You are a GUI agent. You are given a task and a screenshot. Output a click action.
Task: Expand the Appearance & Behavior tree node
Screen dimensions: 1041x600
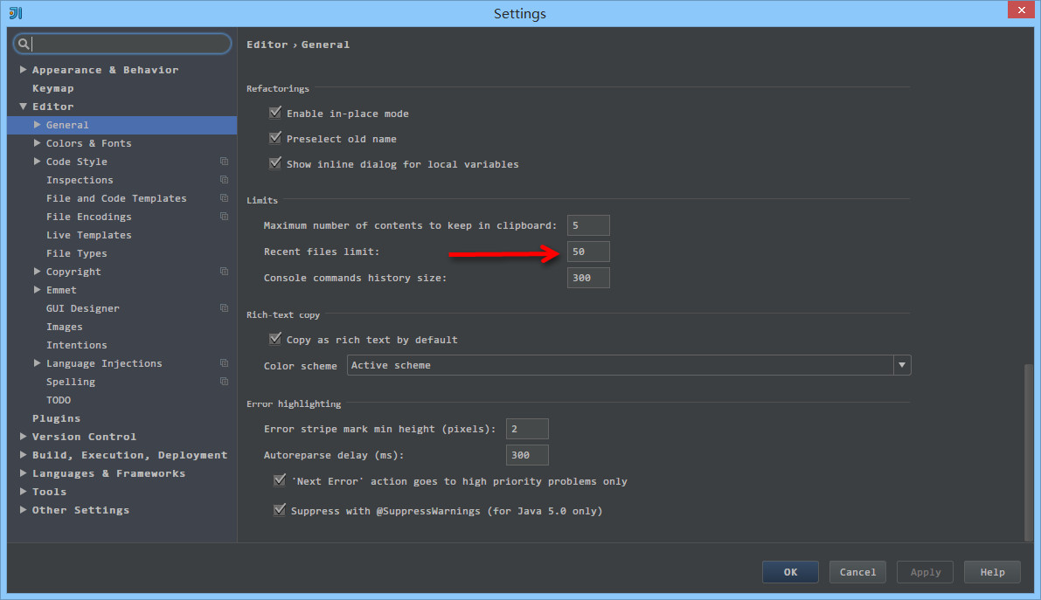click(24, 70)
